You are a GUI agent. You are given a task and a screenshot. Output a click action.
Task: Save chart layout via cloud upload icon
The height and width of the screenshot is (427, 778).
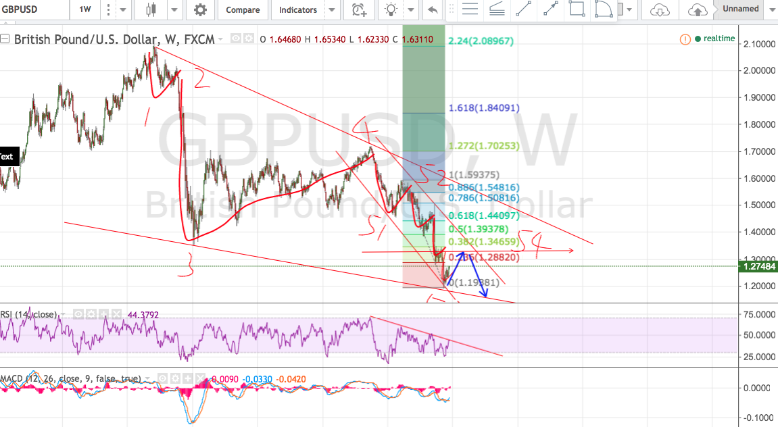pos(697,9)
